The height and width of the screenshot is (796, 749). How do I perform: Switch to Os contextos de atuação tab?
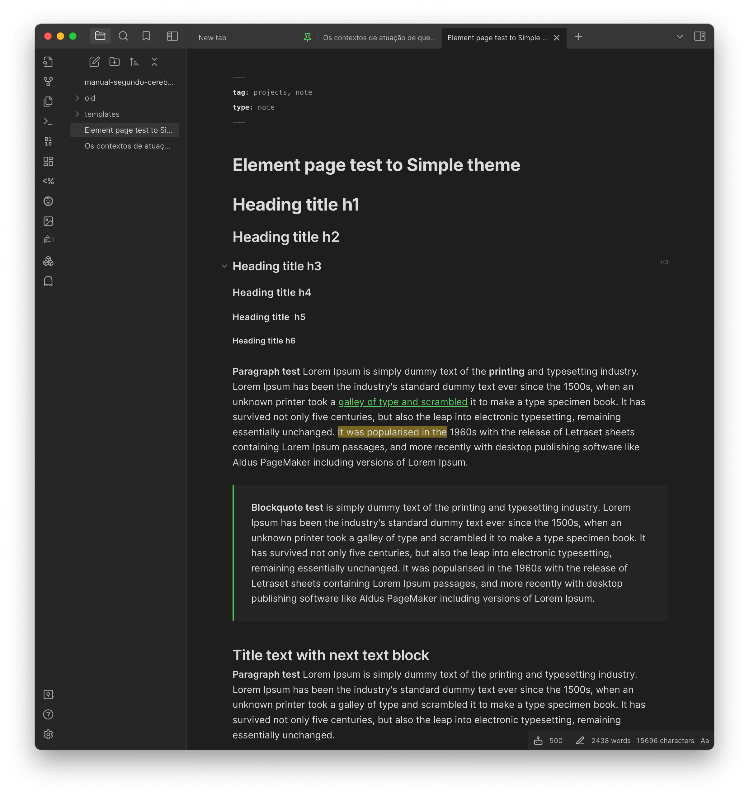pyautogui.click(x=379, y=38)
